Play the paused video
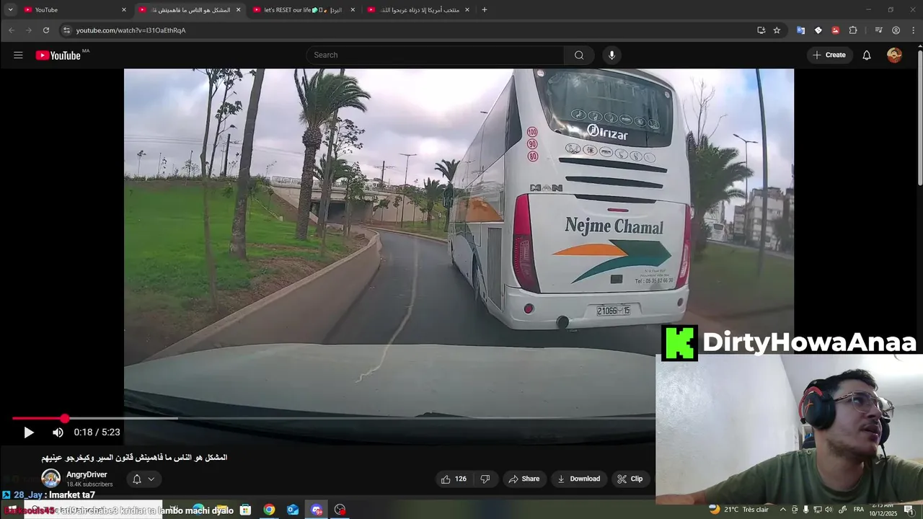 pyautogui.click(x=28, y=432)
